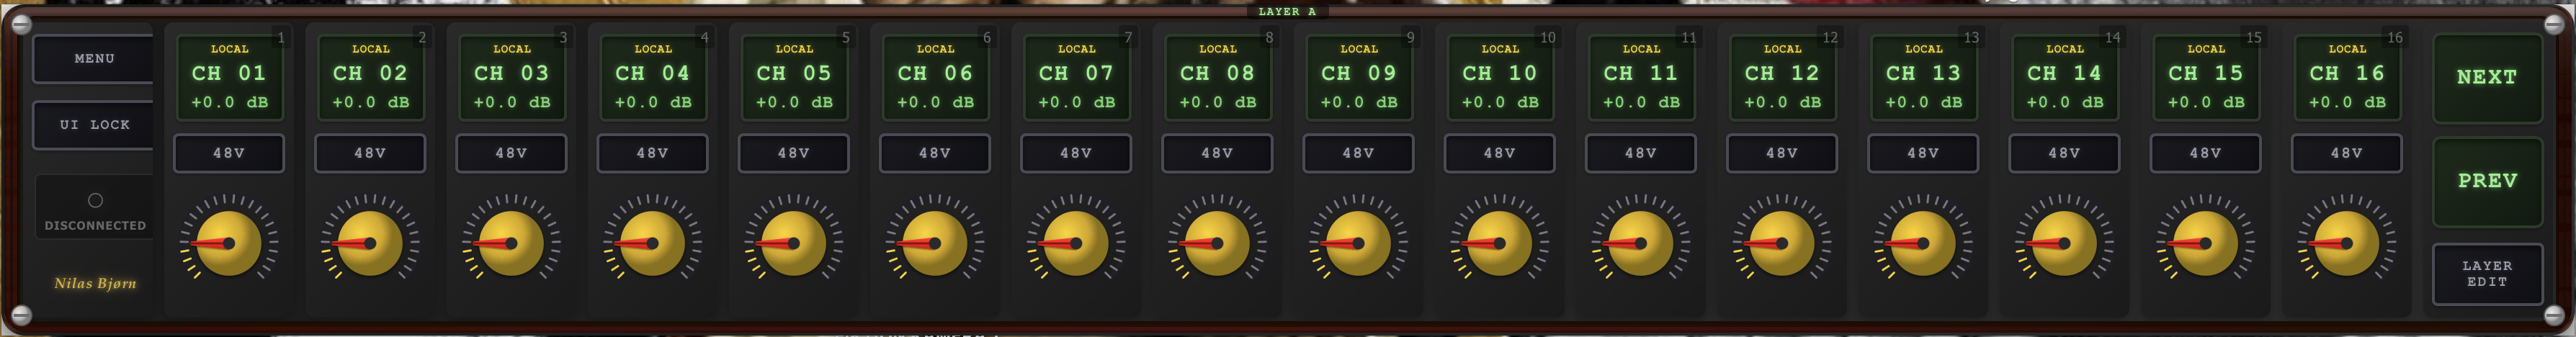Viewport: 2576px width, 337px height.
Task: Click the CH 01 gain knob
Action: click(229, 243)
